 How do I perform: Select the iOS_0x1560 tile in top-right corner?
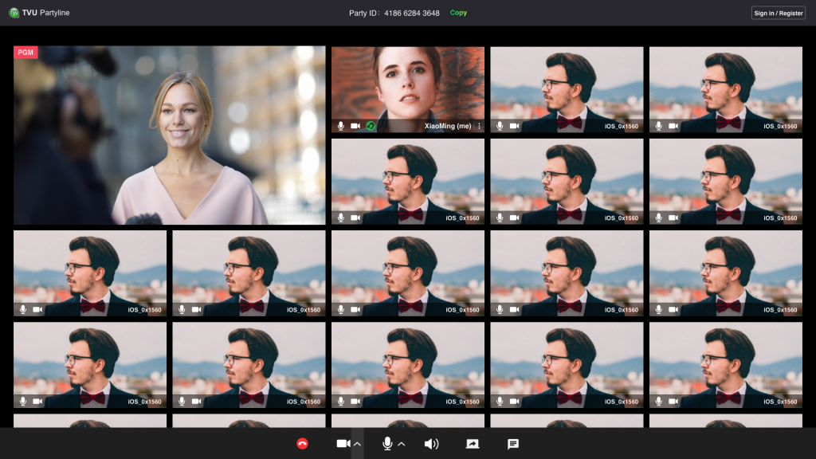[725, 88]
